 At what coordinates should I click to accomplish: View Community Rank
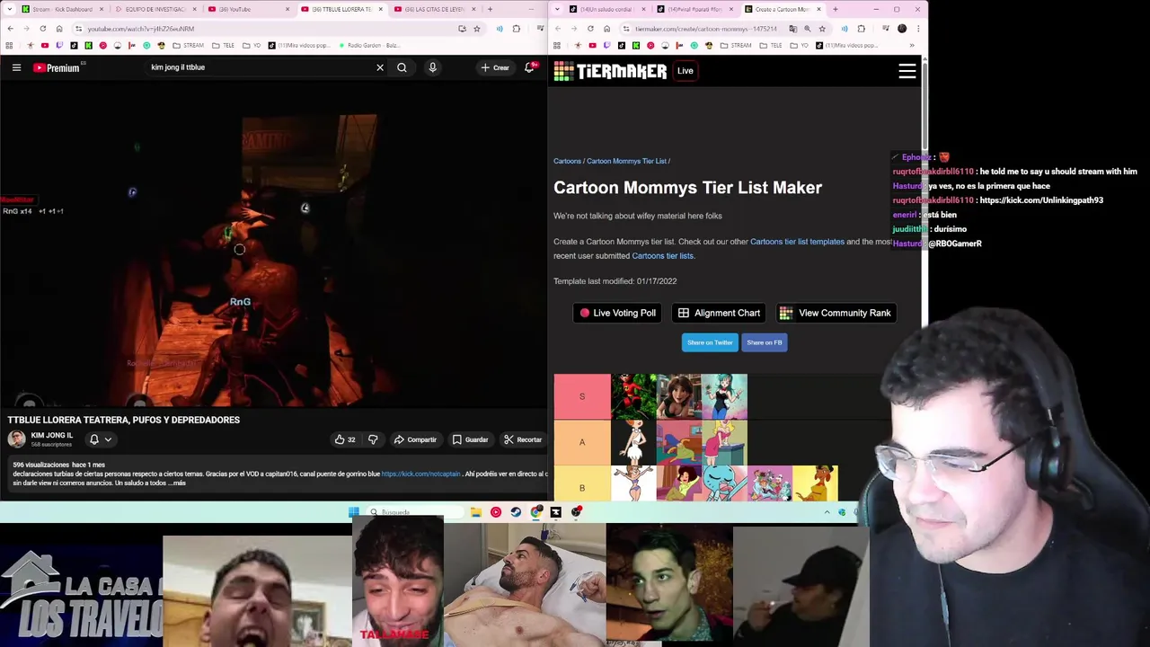[x=836, y=313]
